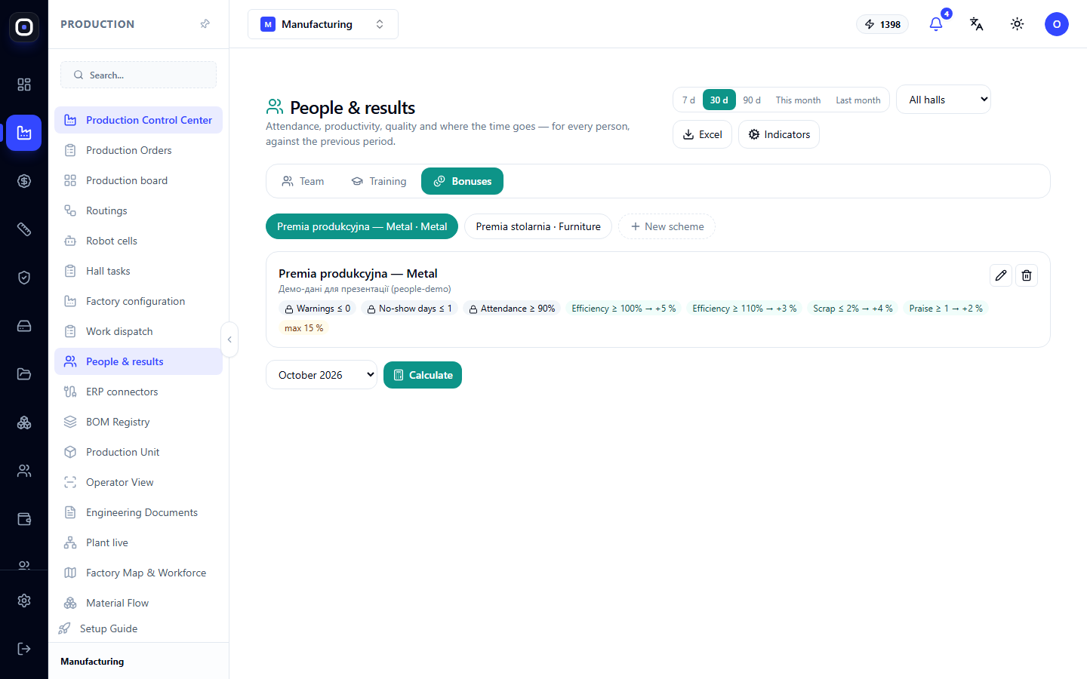Add a New scheme
The width and height of the screenshot is (1087, 679).
667,226
